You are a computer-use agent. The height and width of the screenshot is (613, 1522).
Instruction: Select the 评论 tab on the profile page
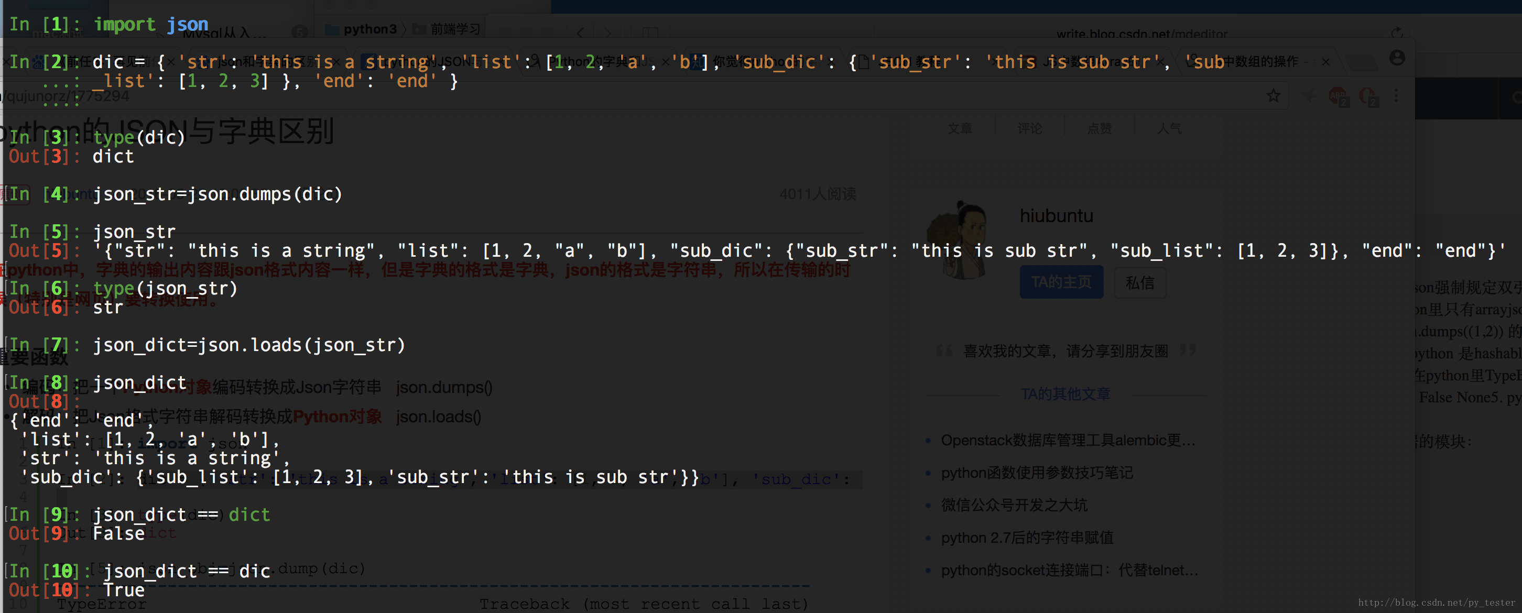[x=1029, y=128]
